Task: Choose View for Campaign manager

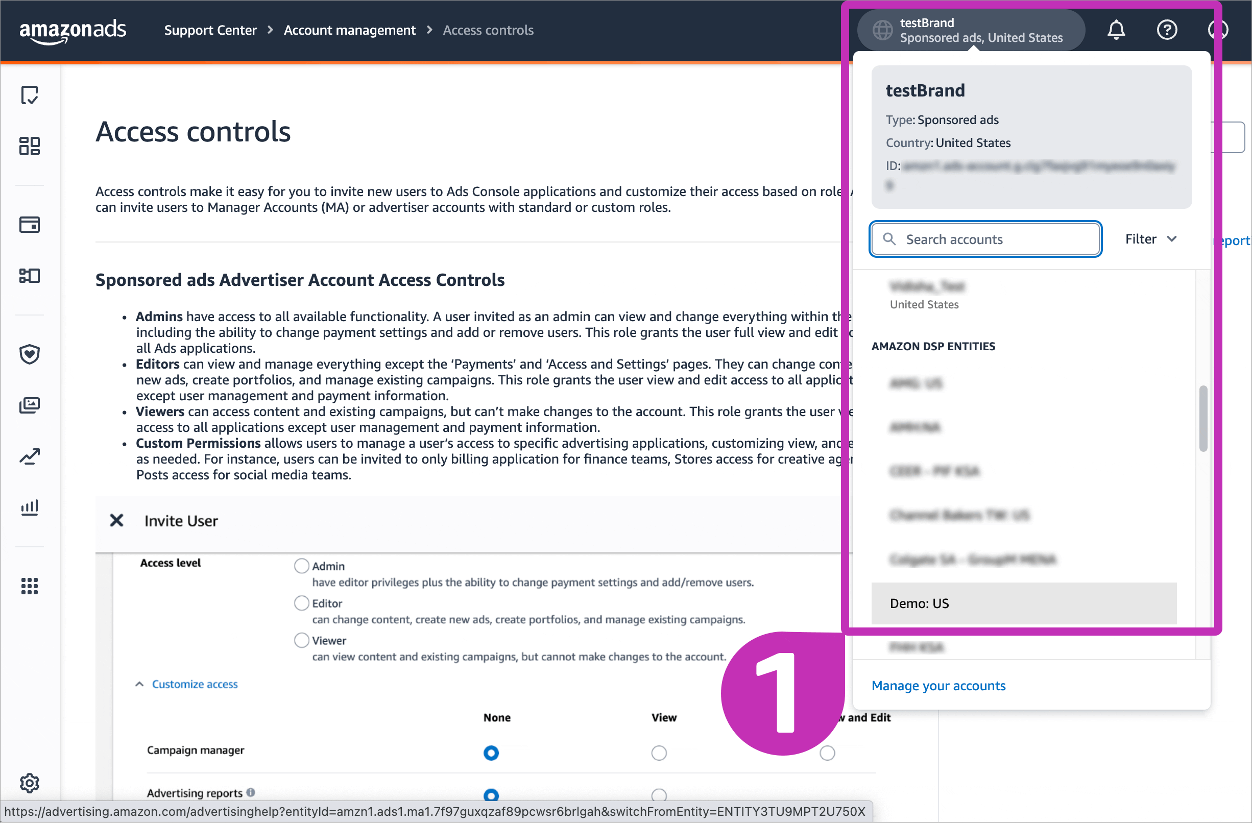Action: tap(659, 753)
